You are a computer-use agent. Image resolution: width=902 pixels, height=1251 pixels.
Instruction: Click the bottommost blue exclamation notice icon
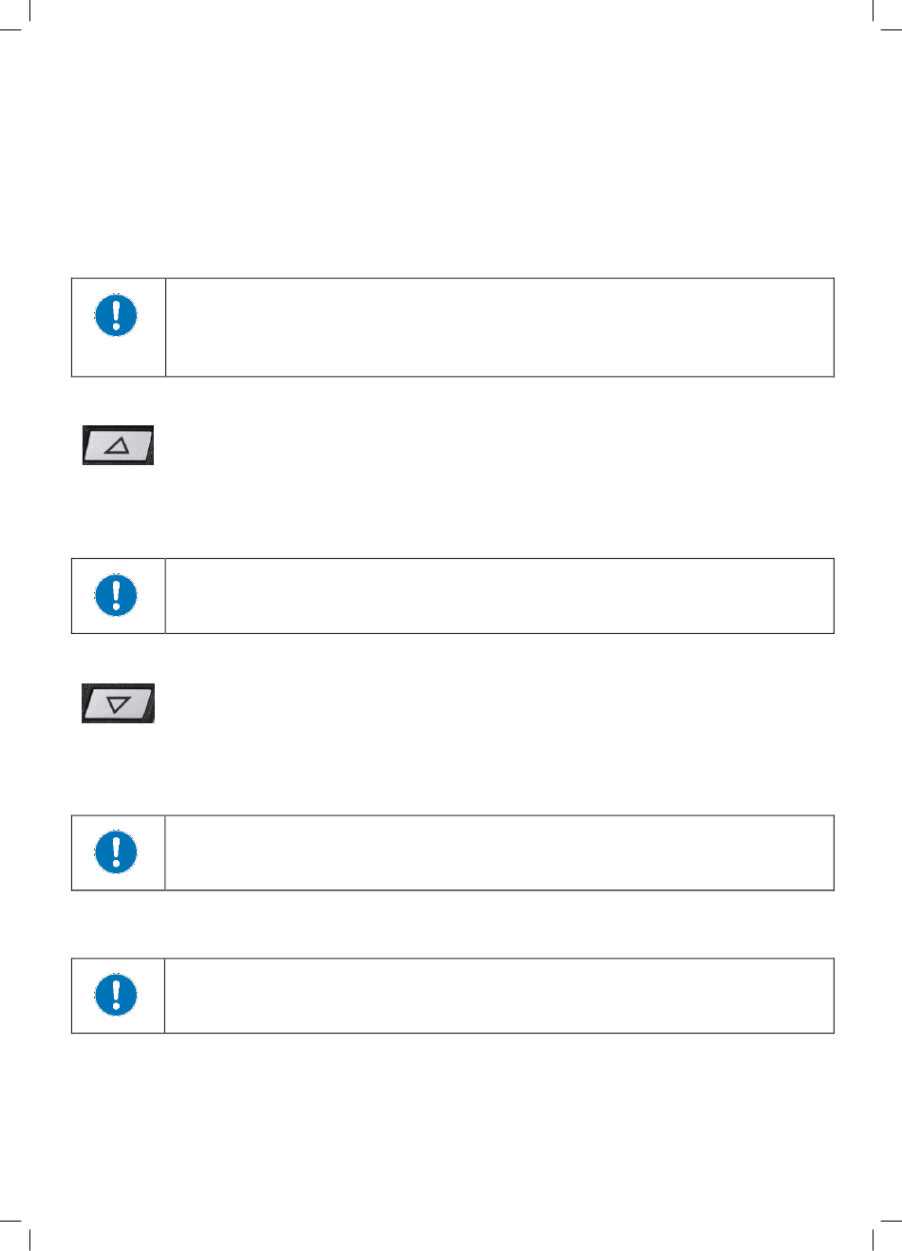(x=116, y=995)
